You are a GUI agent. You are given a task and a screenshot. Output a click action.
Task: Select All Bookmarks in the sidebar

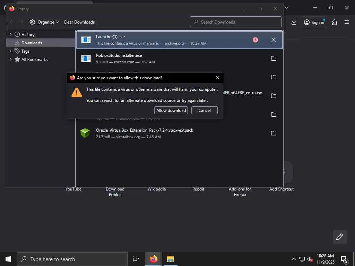pyautogui.click(x=34, y=60)
